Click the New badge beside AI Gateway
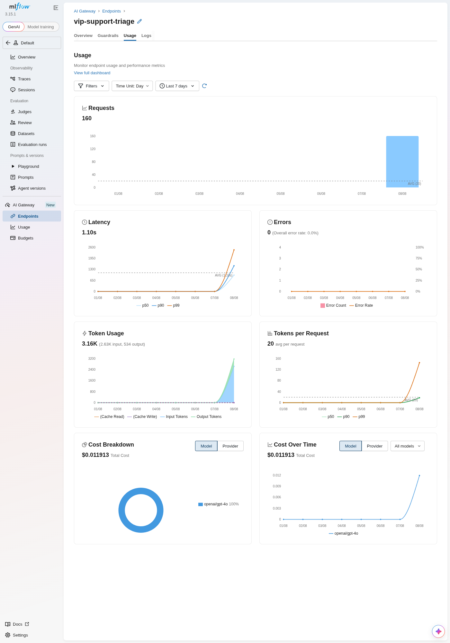Viewport: 450px width, 643px height. pos(50,205)
